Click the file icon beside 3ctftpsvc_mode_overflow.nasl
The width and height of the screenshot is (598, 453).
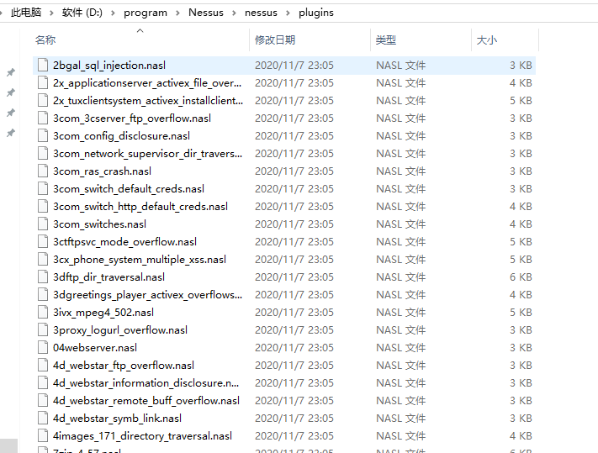[x=43, y=242]
